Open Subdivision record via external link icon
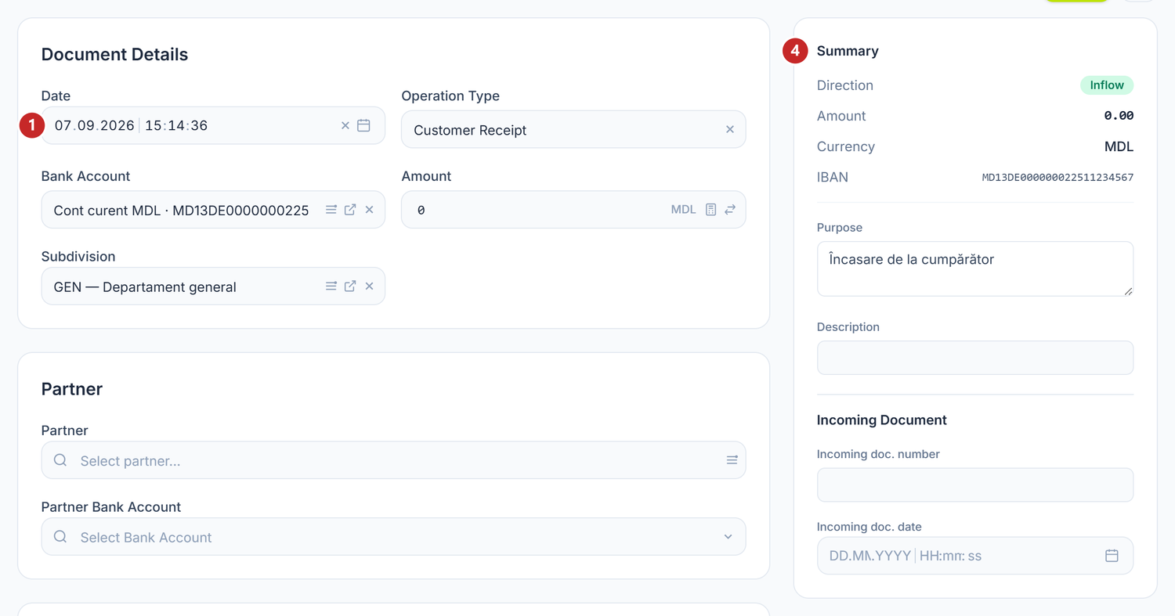Screen dimensions: 1175x616 click(x=350, y=286)
